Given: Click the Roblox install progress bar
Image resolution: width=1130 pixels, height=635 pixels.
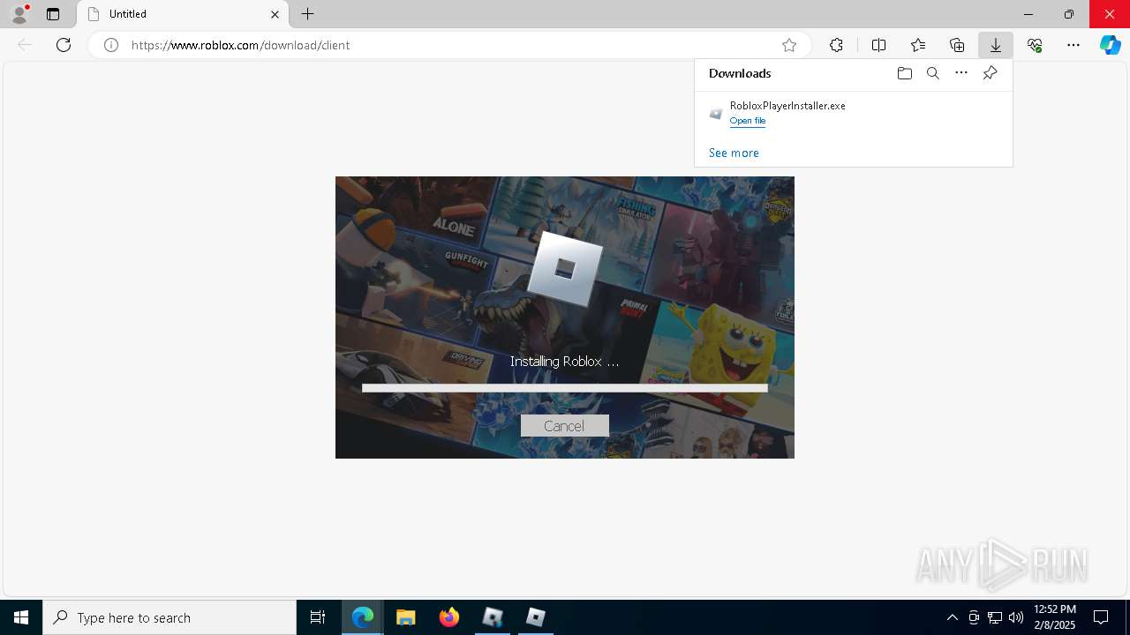Looking at the screenshot, I should pos(564,388).
